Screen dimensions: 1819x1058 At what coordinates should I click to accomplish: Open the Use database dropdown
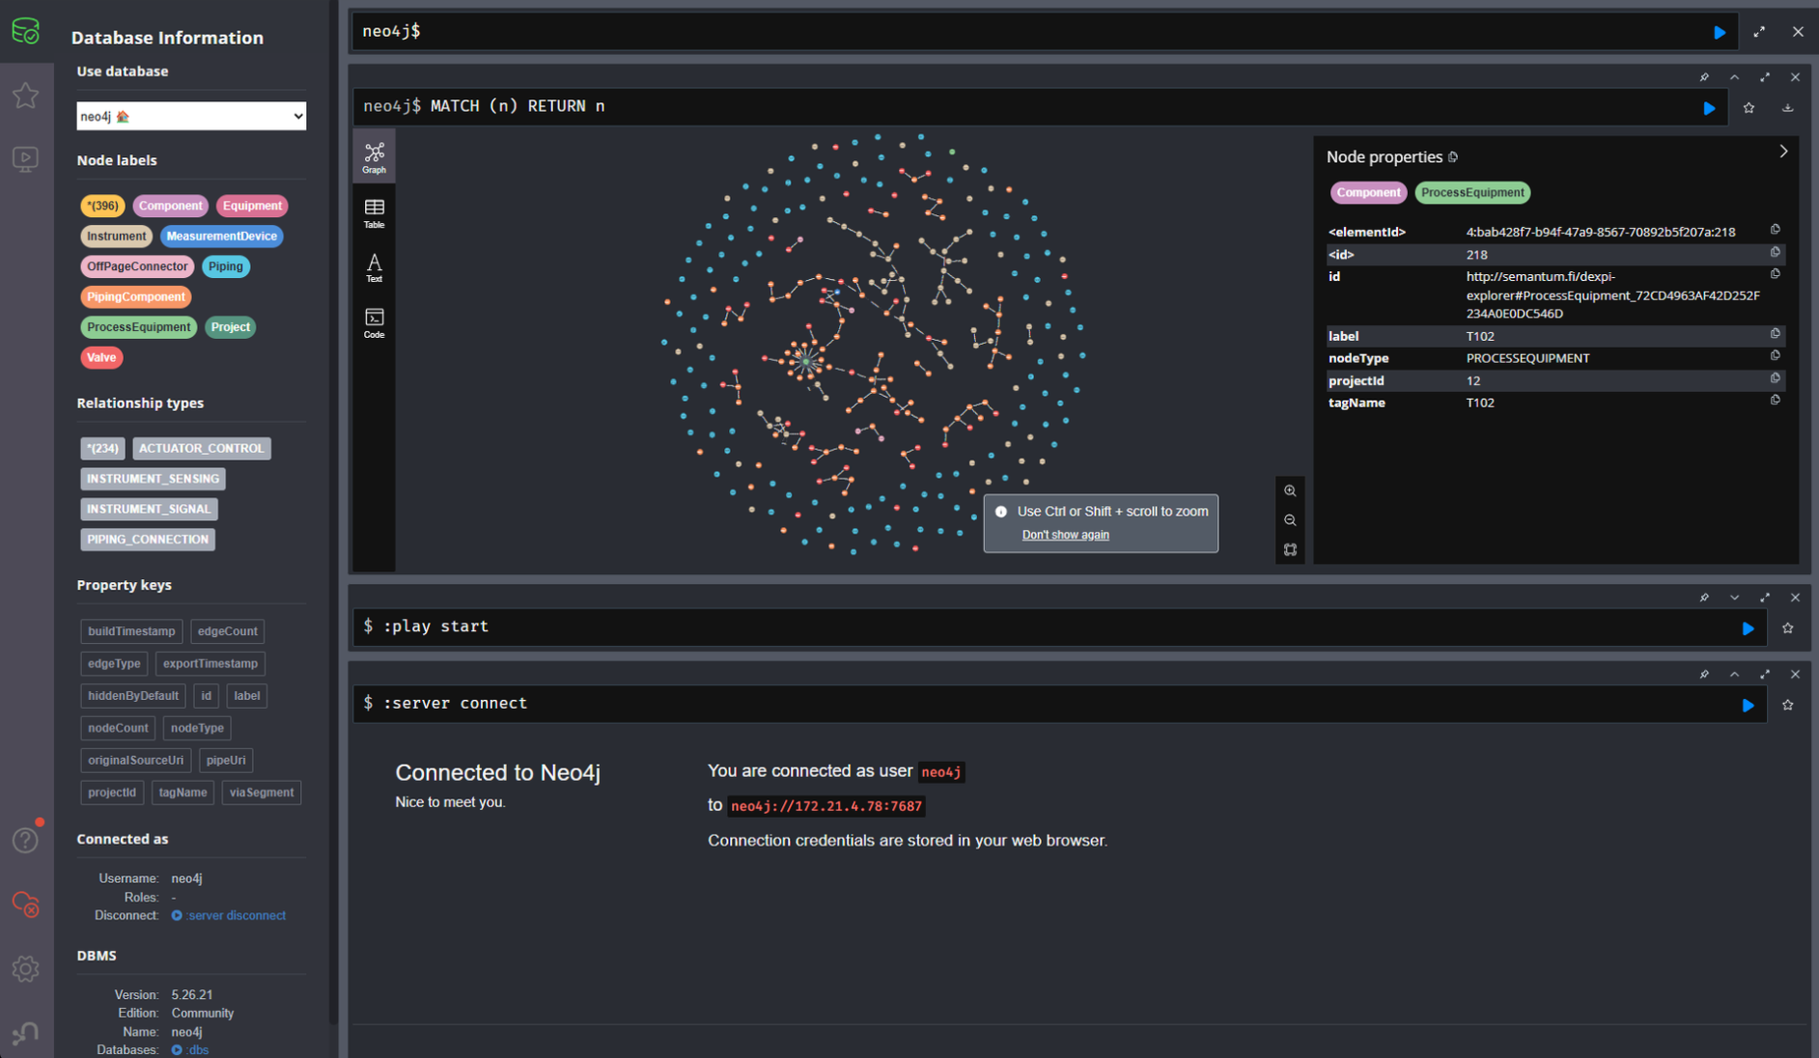point(190,115)
